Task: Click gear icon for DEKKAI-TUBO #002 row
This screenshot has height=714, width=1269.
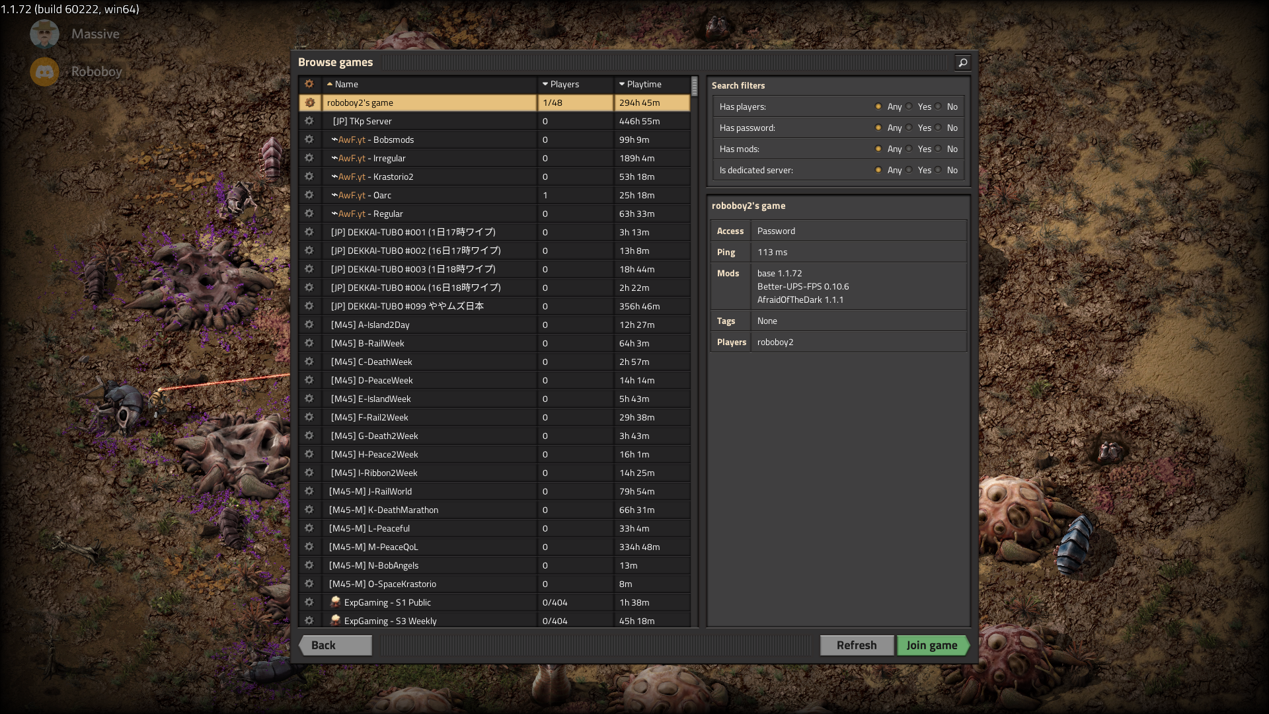Action: click(309, 251)
